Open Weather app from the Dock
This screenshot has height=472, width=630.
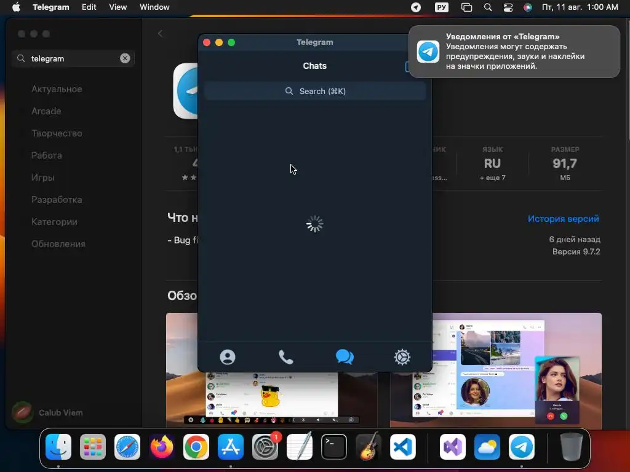pos(487,447)
